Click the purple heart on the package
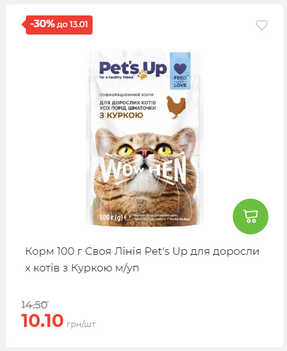 pos(180,68)
